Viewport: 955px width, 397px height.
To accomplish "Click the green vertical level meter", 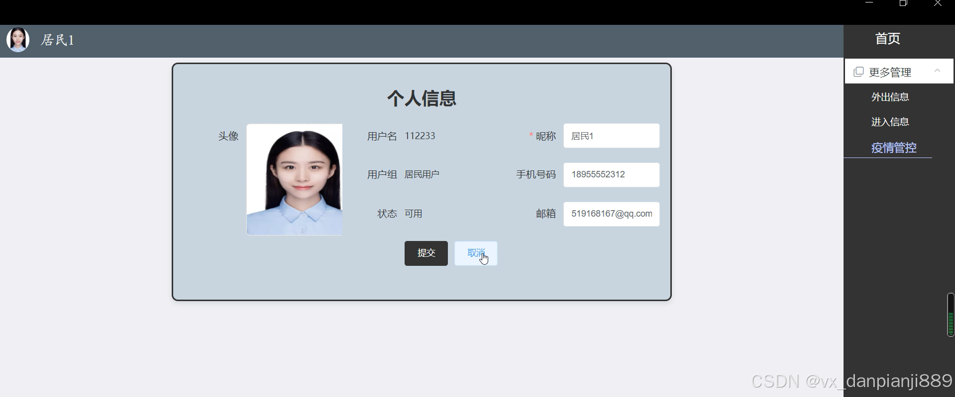I will tap(951, 315).
